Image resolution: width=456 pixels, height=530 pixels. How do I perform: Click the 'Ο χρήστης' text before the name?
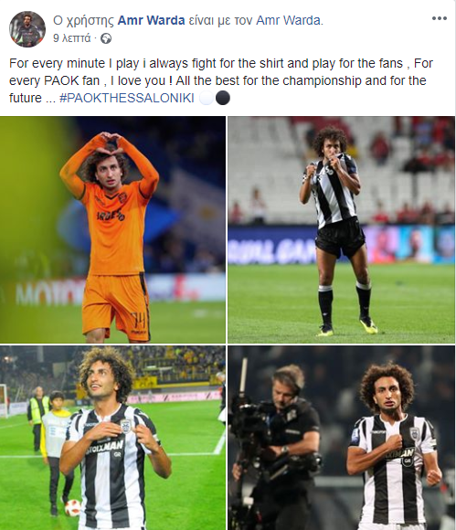pyautogui.click(x=83, y=21)
